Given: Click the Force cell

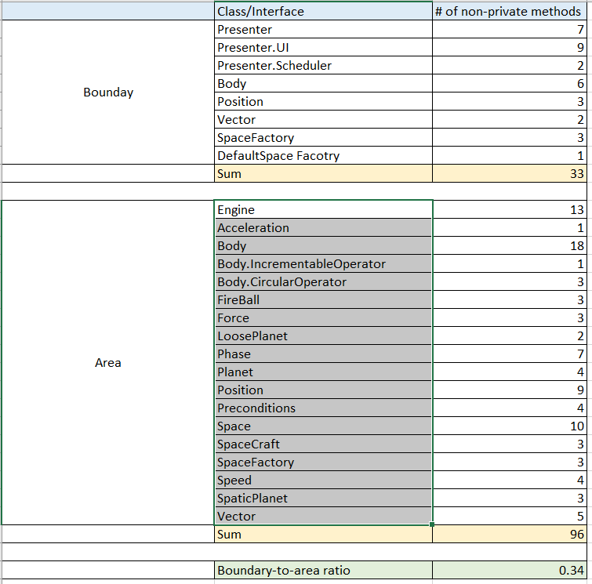Looking at the screenshot, I should click(x=323, y=317).
